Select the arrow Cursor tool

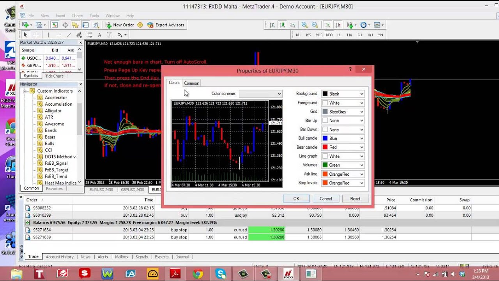[25, 35]
